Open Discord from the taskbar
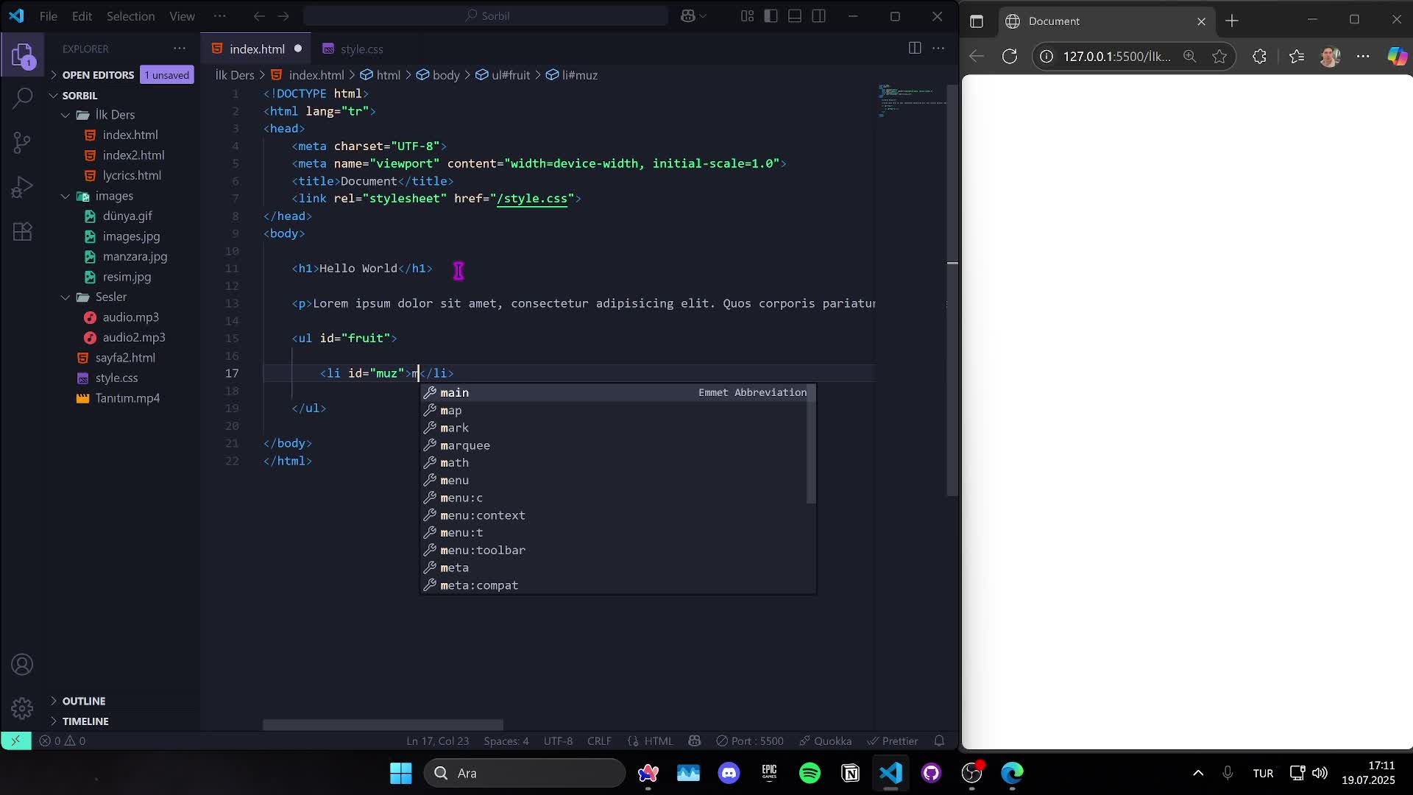This screenshot has height=795, width=1413. [729, 773]
